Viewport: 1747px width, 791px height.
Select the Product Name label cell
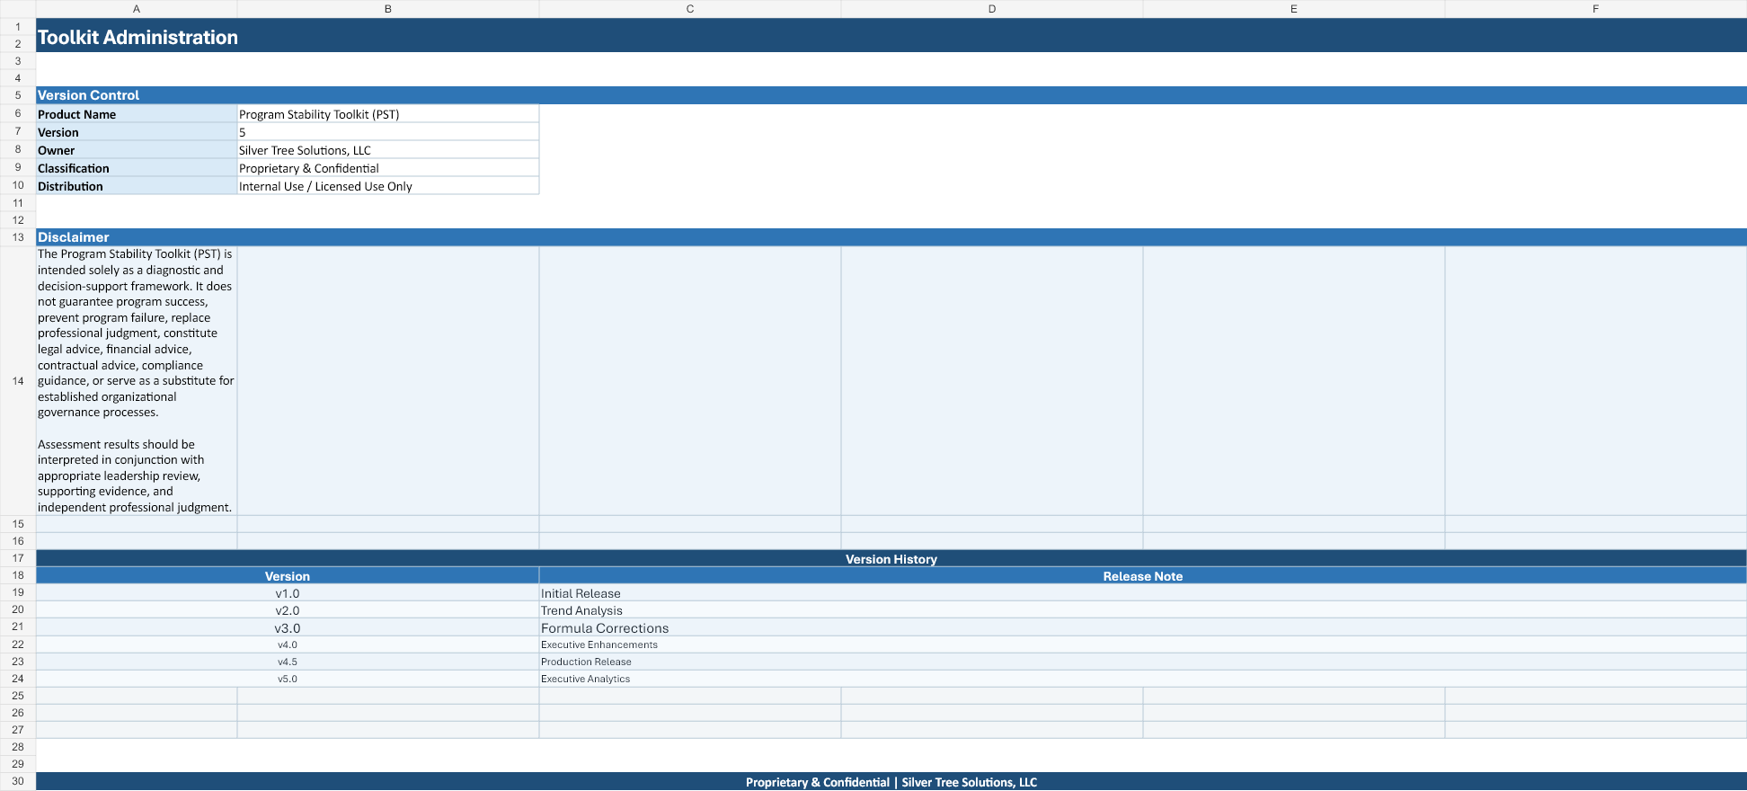137,114
